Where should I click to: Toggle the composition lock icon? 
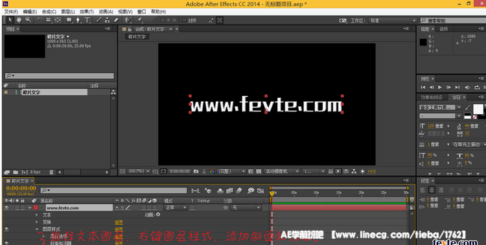pyautogui.click(x=130, y=29)
